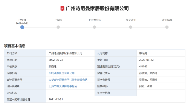Select the 提交注册 stage circle marker
Screen dimensions: 189x108
click(131, 27)
